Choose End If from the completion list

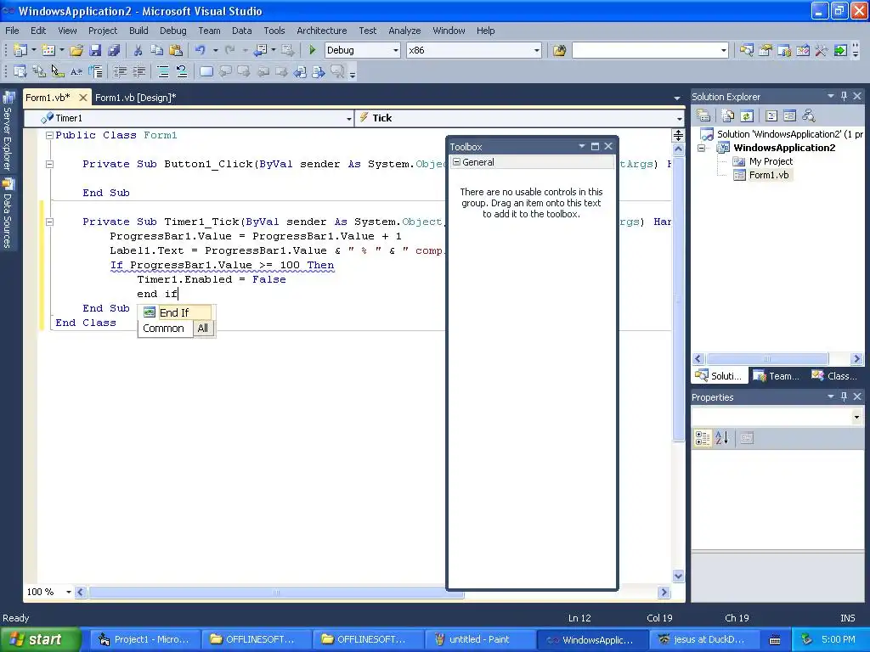pyautogui.click(x=176, y=312)
